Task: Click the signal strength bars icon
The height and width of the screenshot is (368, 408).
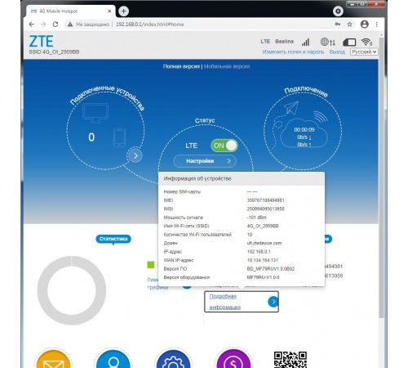Action: (x=305, y=42)
